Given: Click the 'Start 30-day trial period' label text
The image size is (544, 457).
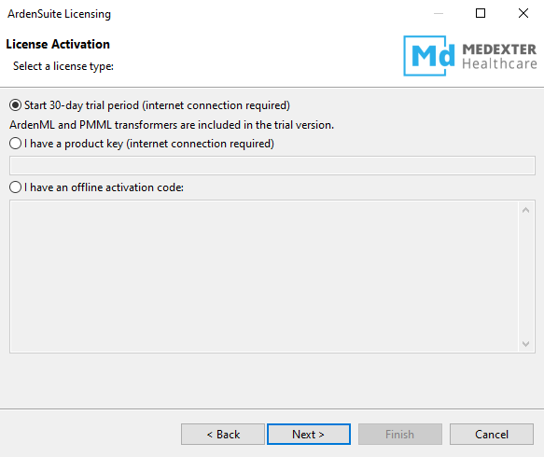Looking at the screenshot, I should click(x=157, y=105).
